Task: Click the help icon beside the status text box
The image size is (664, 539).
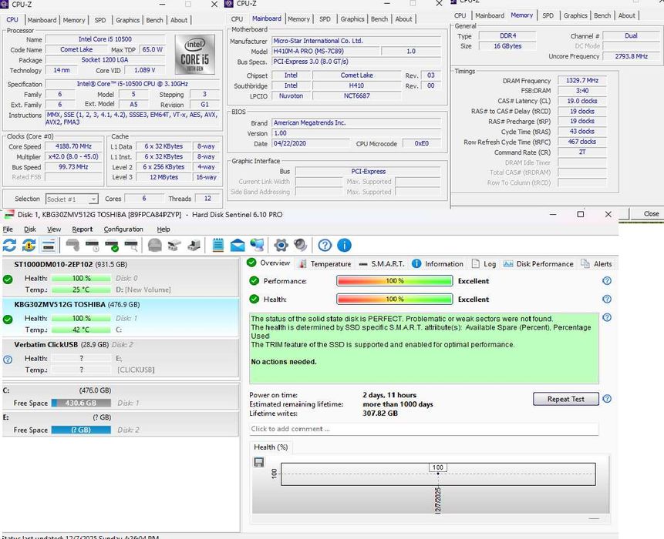Action: coord(607,317)
